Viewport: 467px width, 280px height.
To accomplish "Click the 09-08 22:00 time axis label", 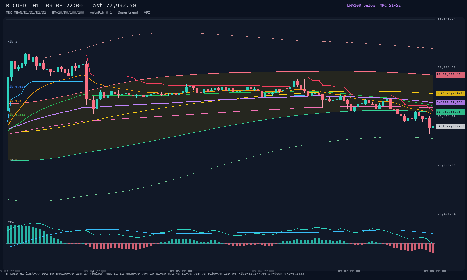I will point(435,271).
